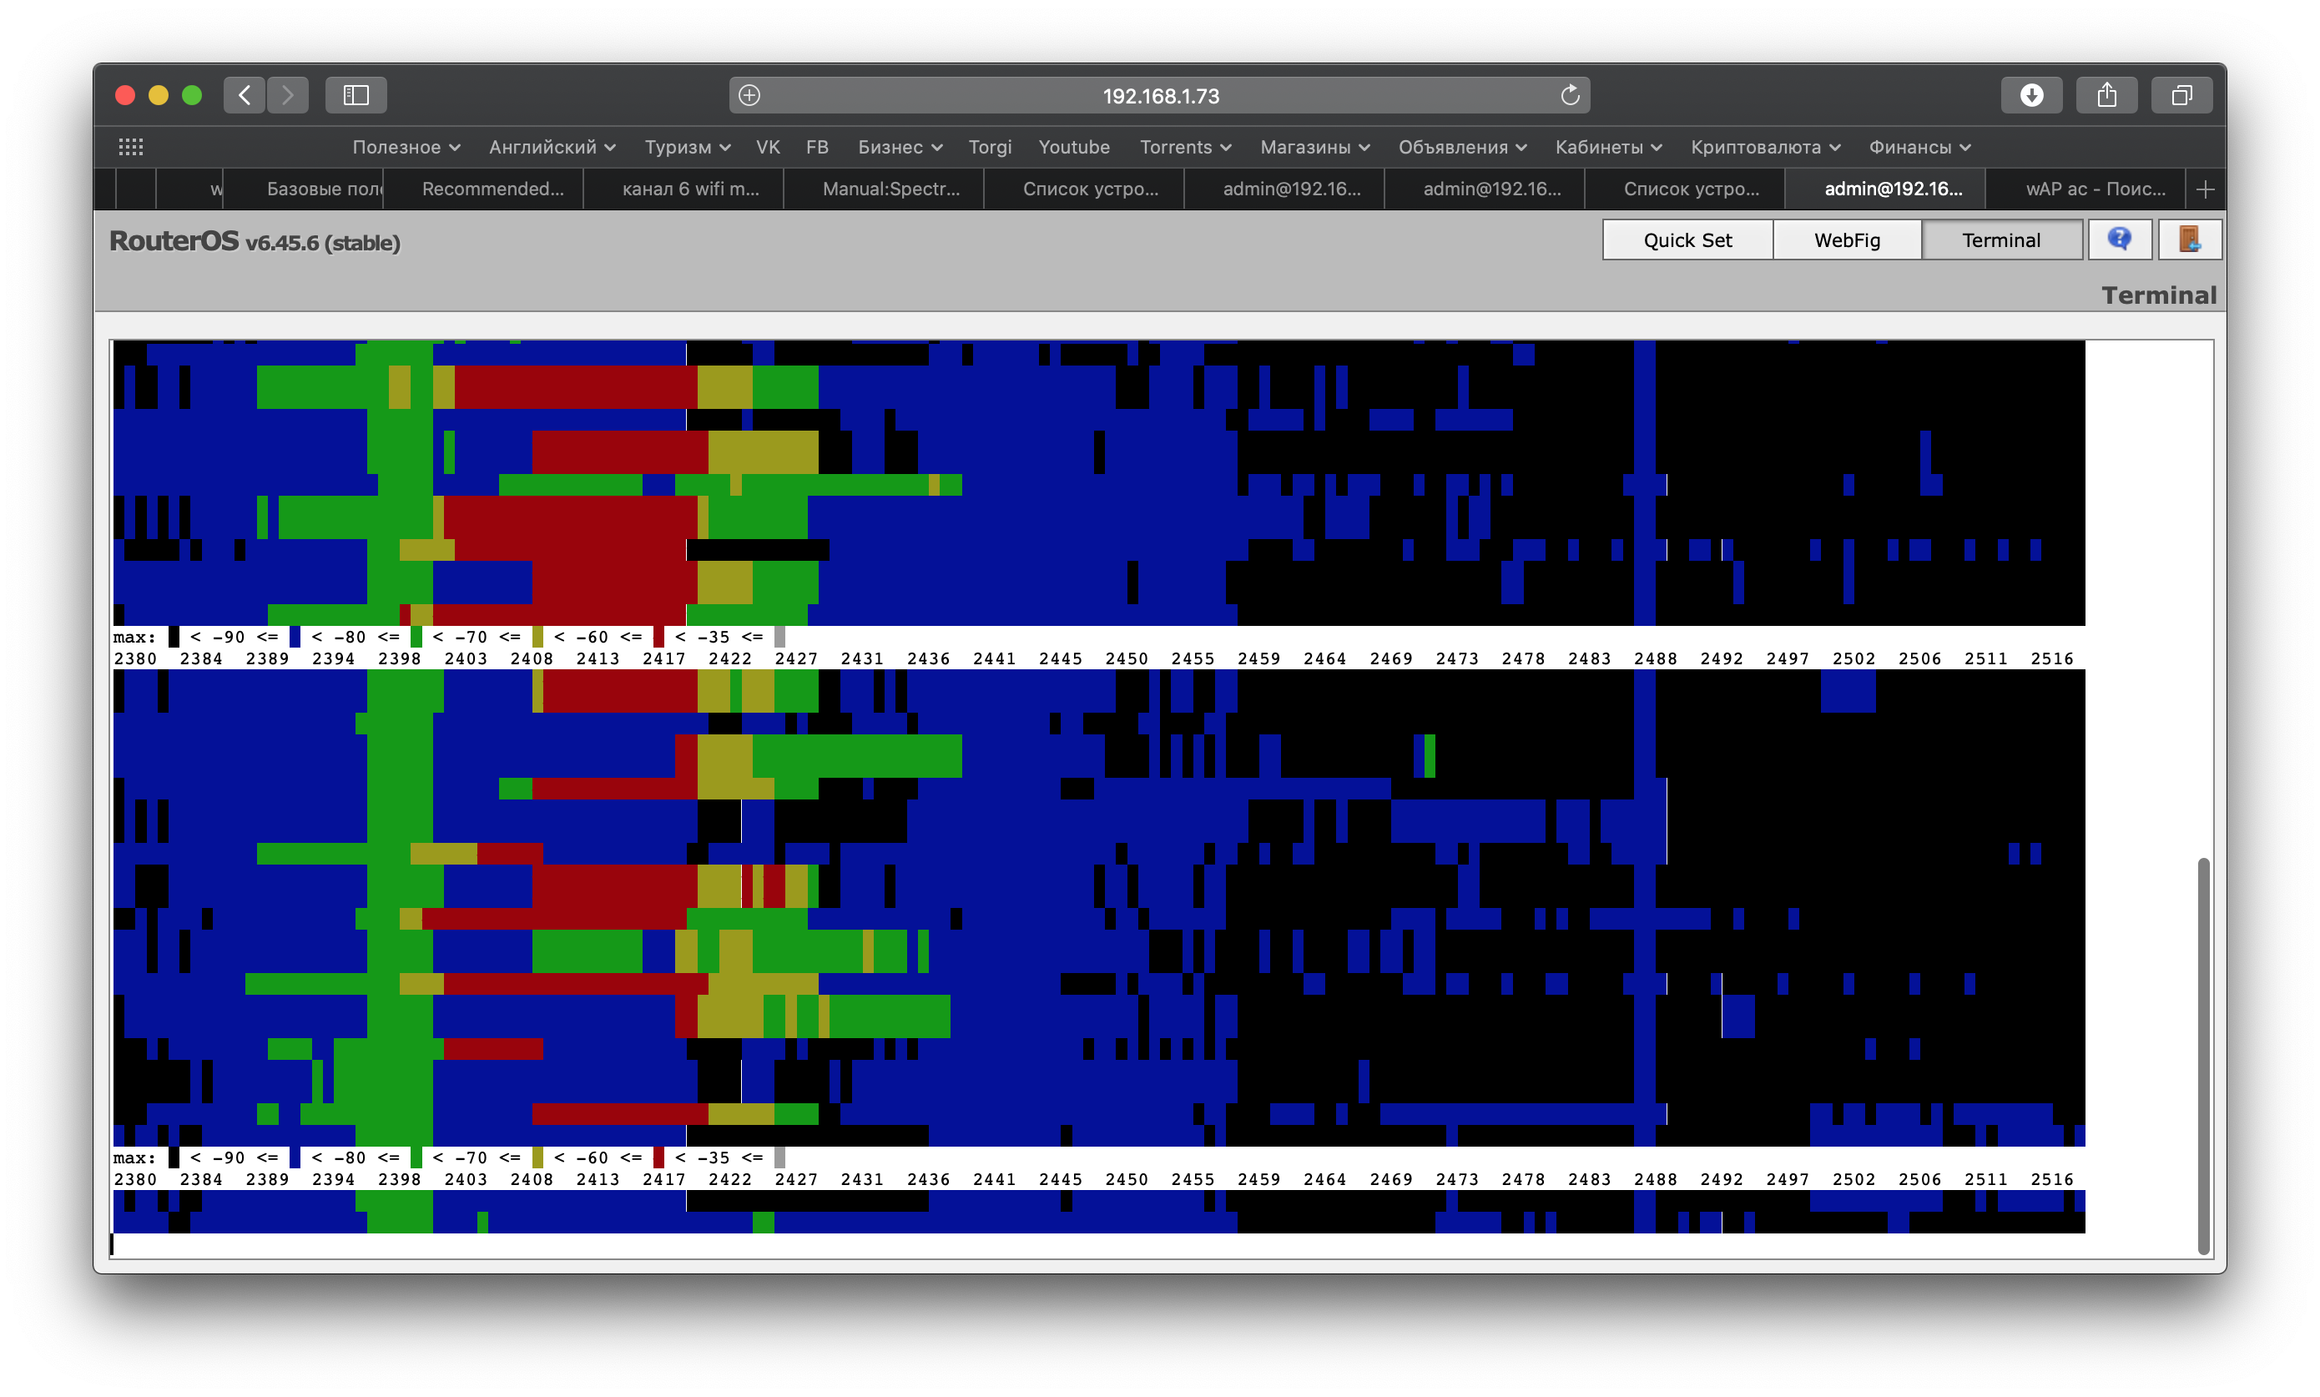Click 2380 in the upper frequency scale
This screenshot has width=2320, height=1397.
(135, 659)
